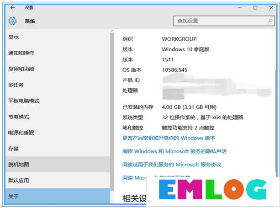Open 应用和功能 section
This screenshot has width=280, height=208.
tap(58, 69)
